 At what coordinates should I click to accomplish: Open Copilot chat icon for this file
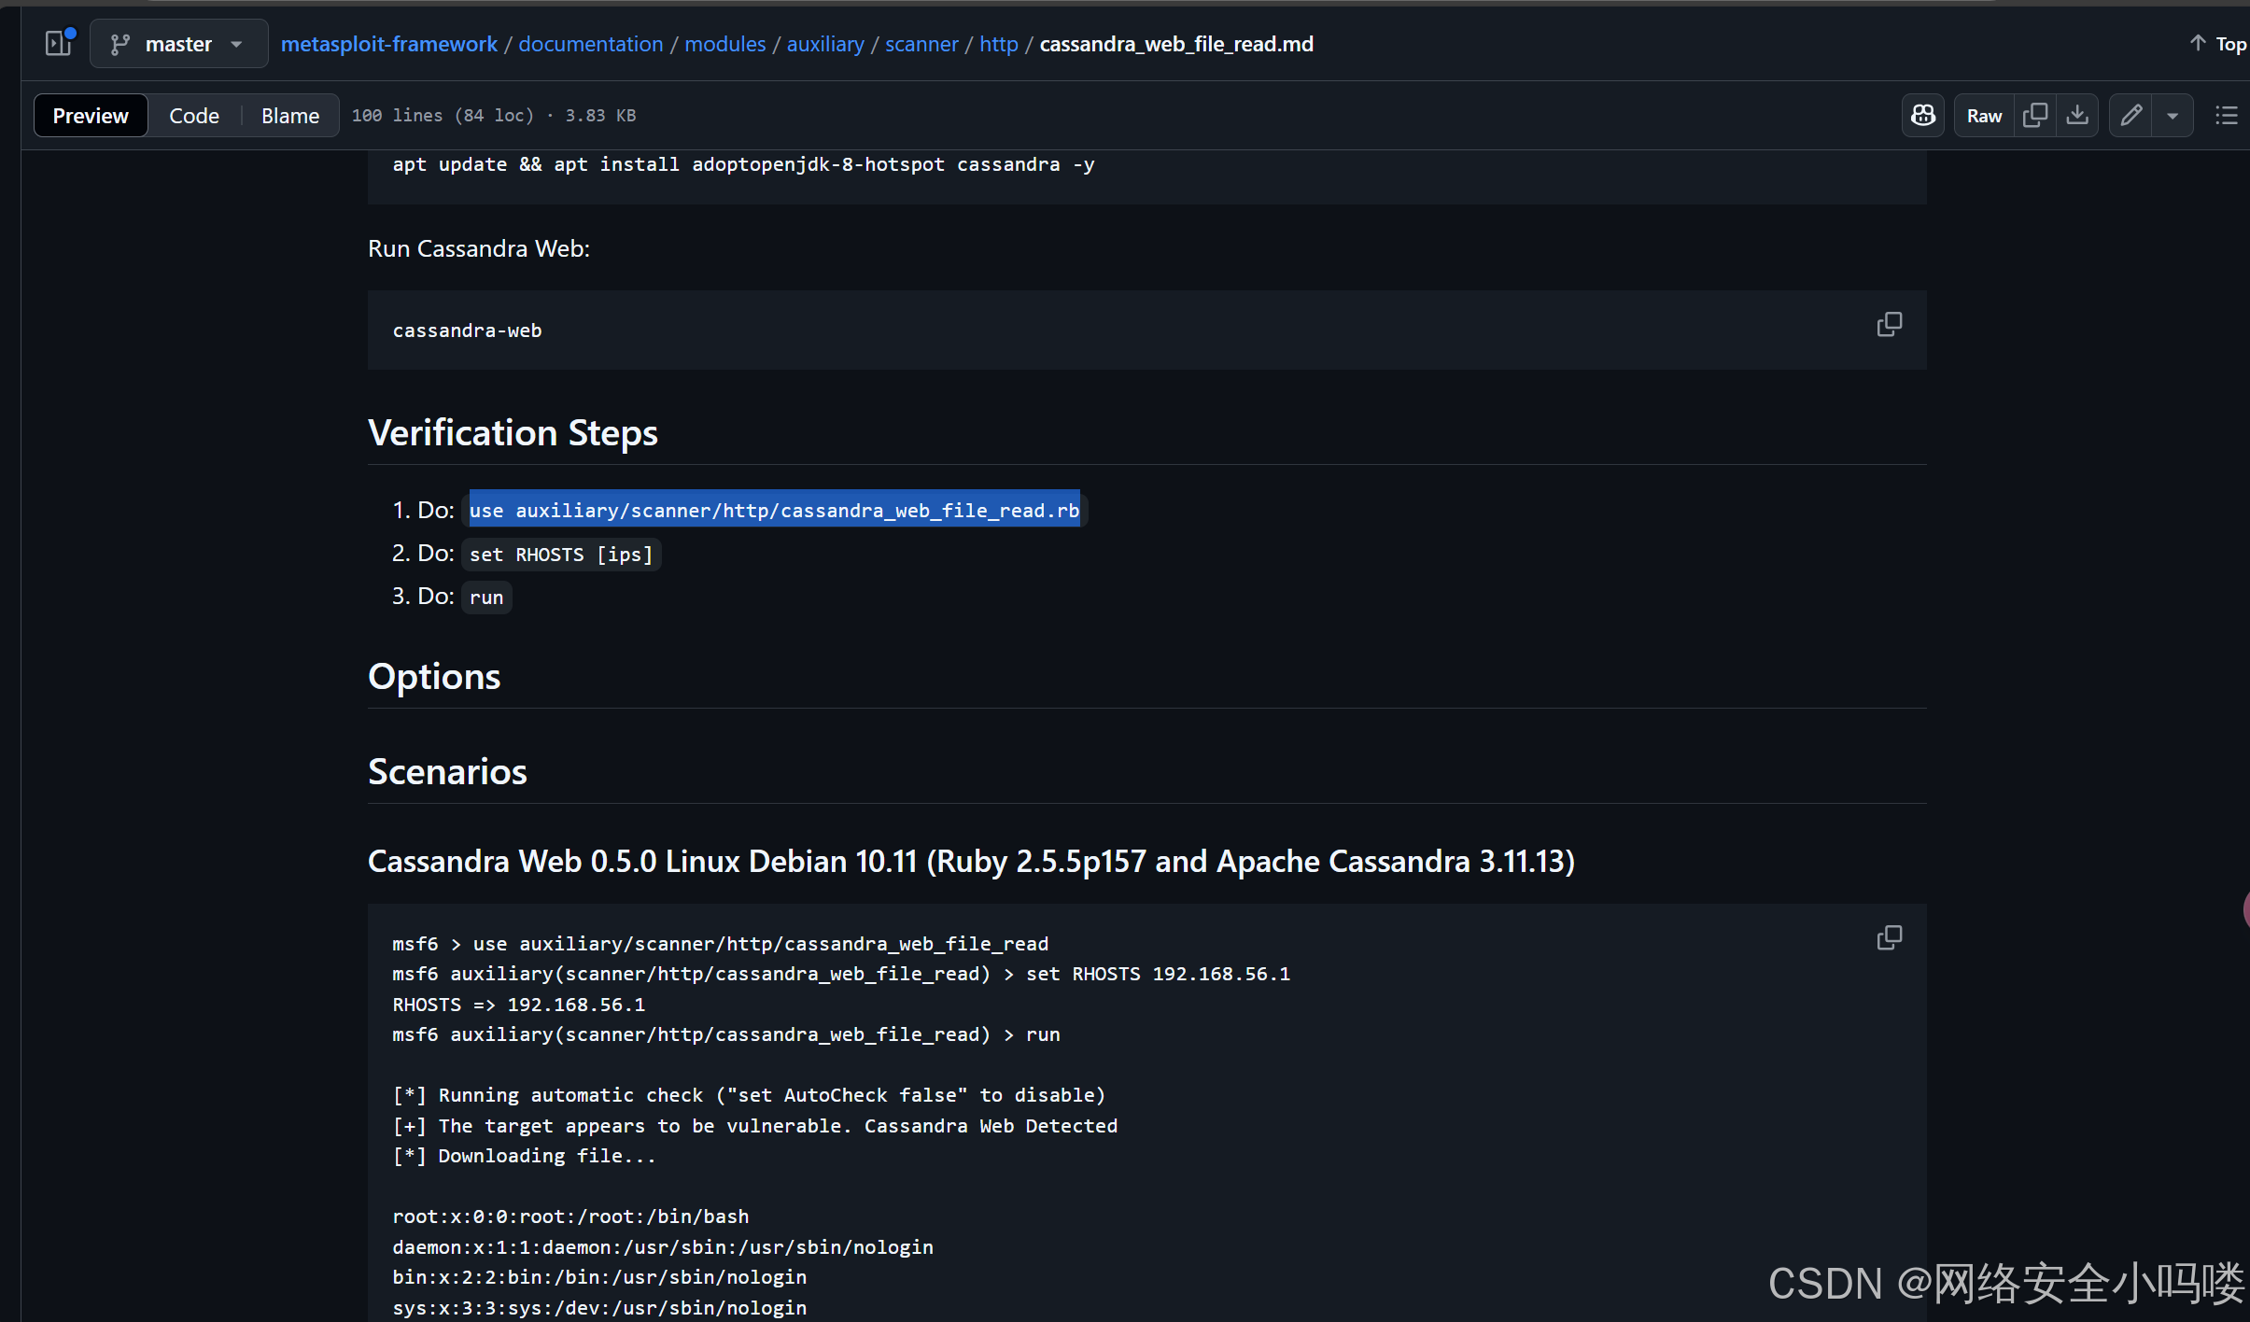[x=1923, y=115]
